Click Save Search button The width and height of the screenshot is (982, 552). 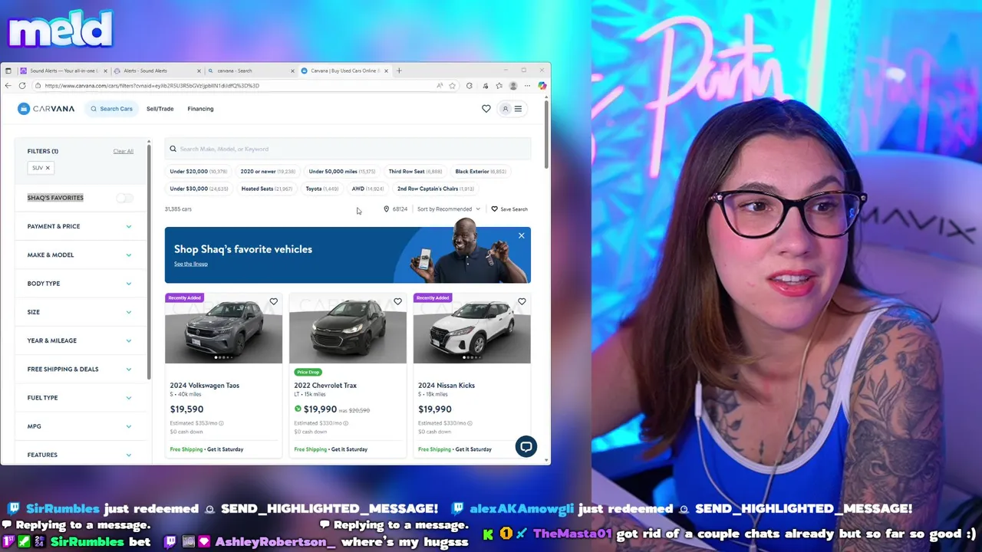point(509,209)
